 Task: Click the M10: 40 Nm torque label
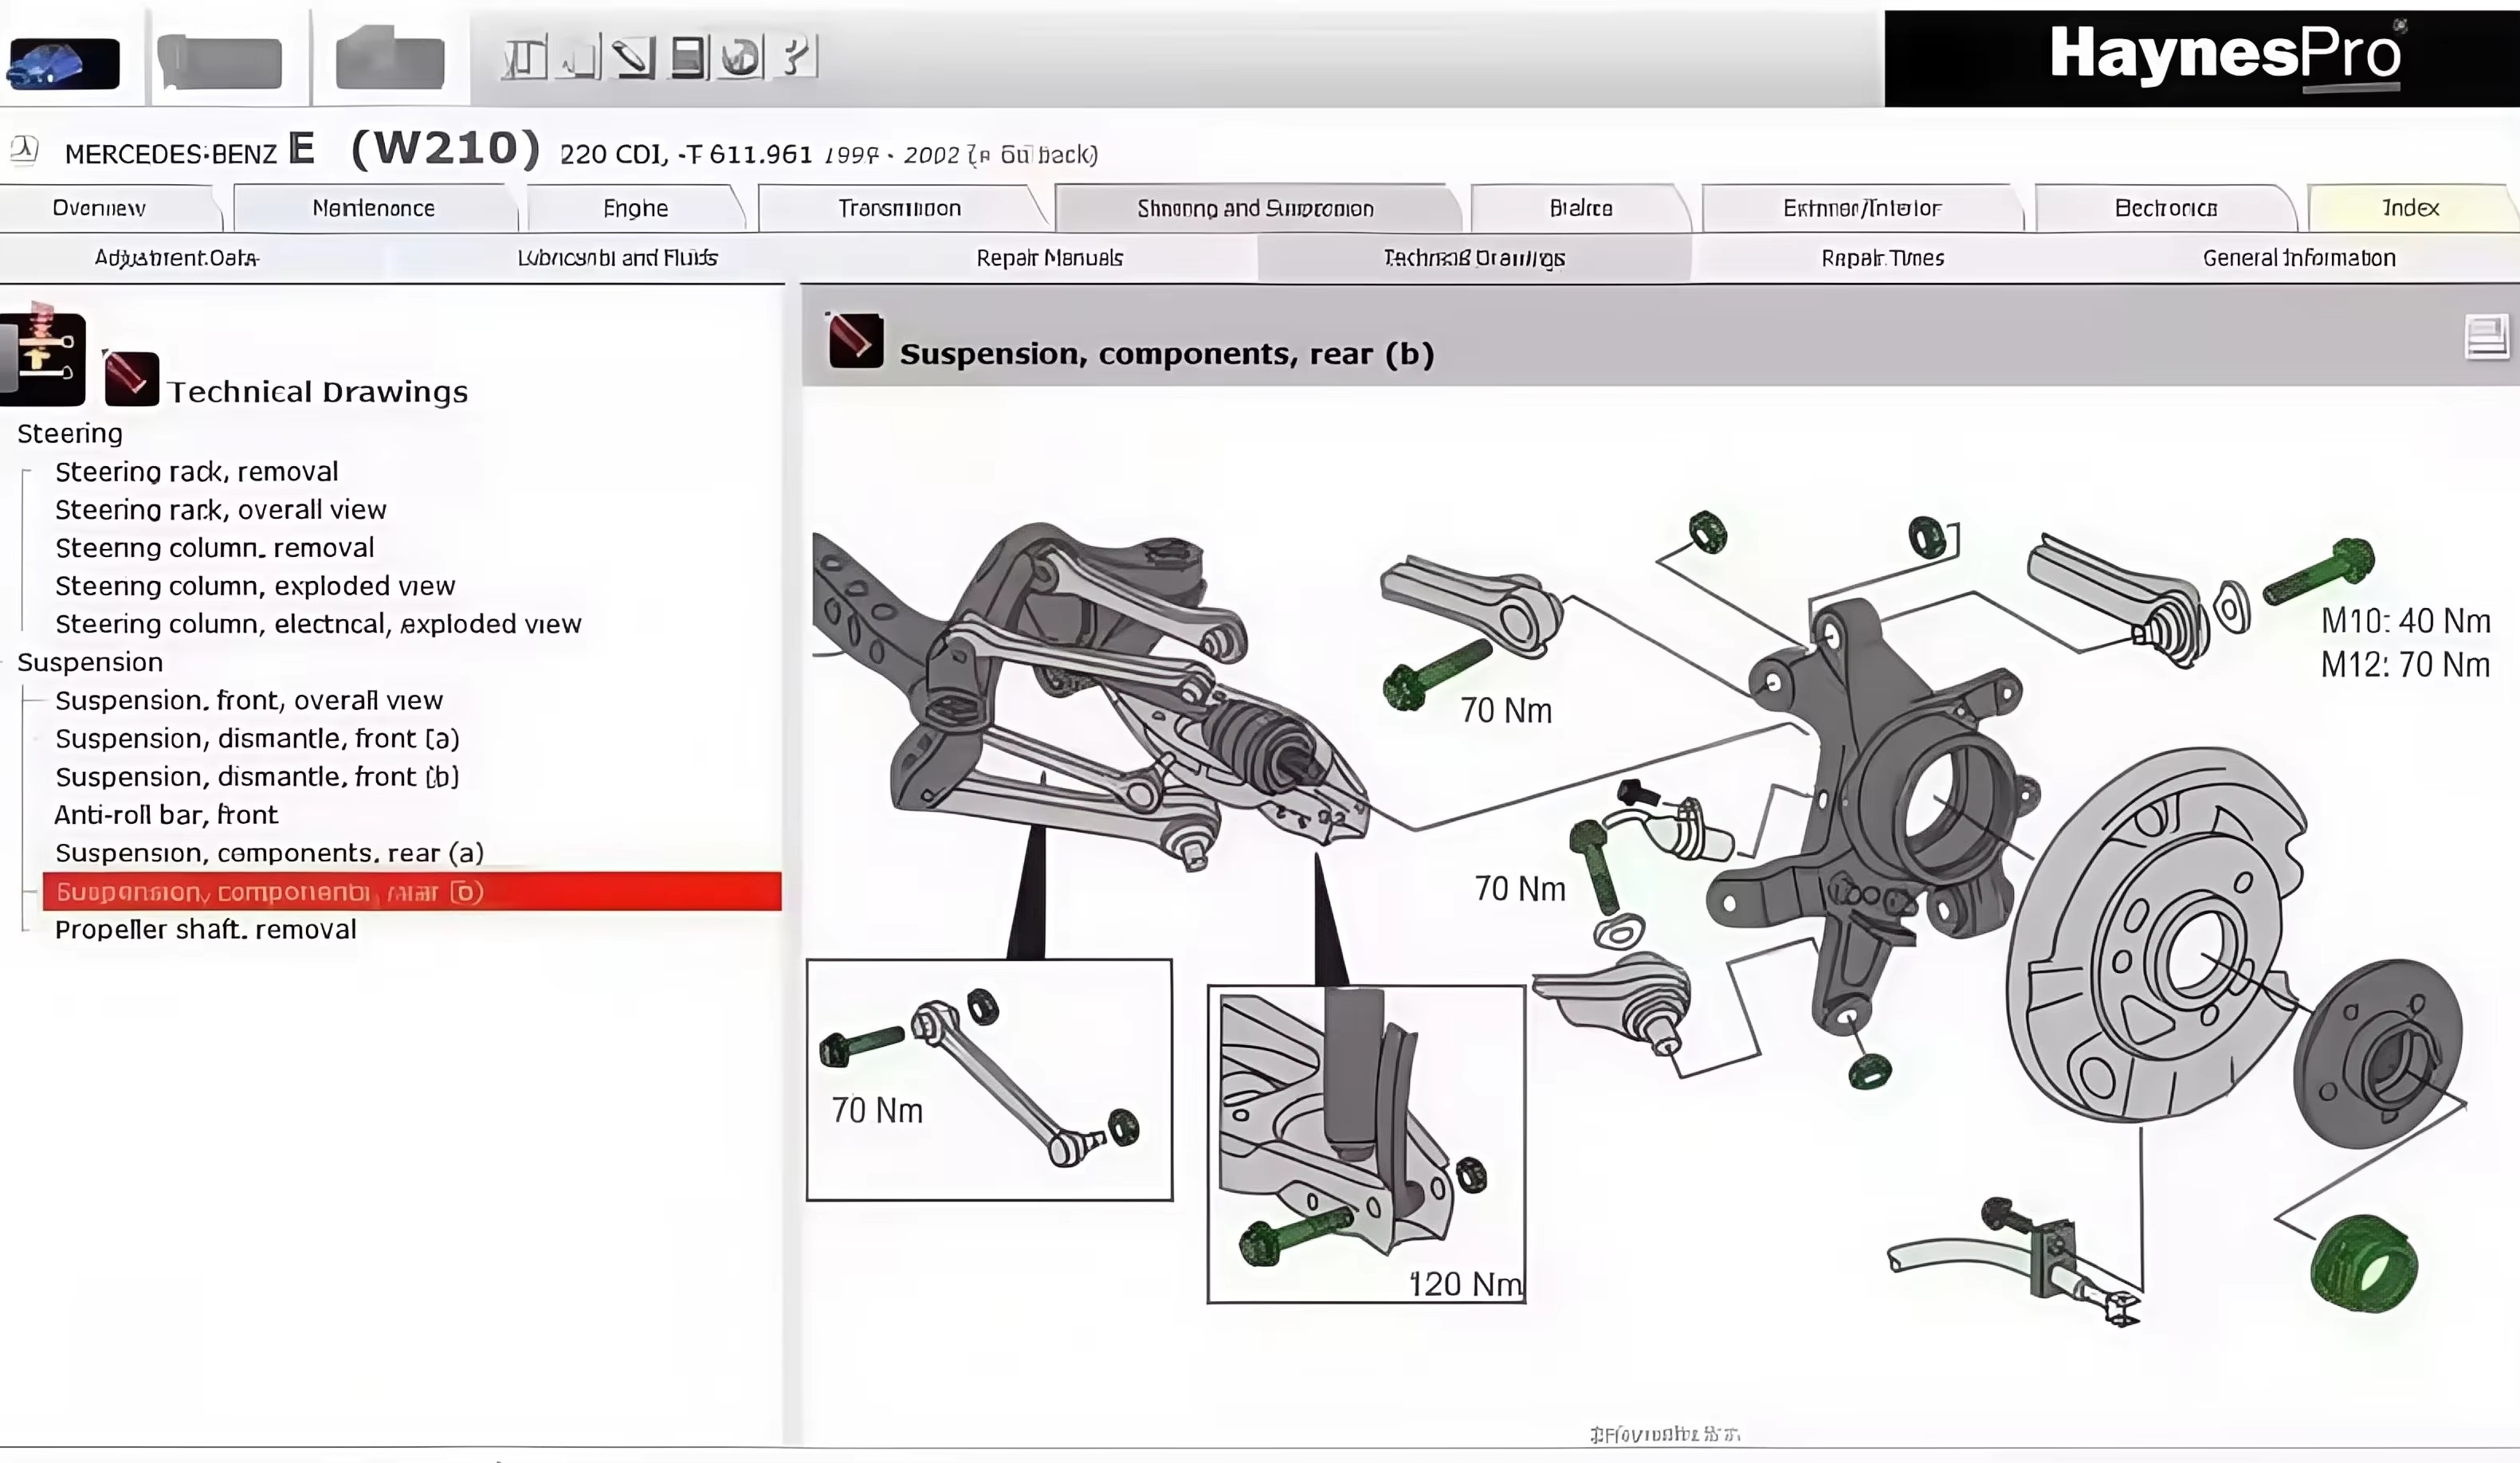(x=2405, y=621)
